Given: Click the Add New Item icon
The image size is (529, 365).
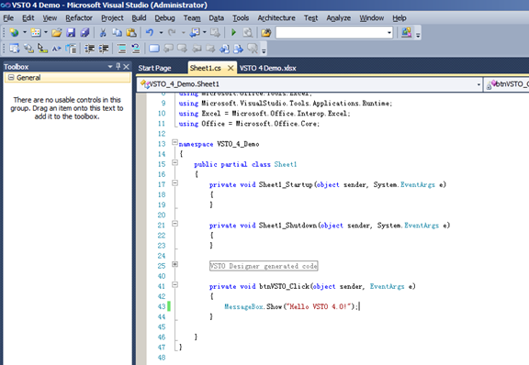Looking at the screenshot, I should click(36, 33).
